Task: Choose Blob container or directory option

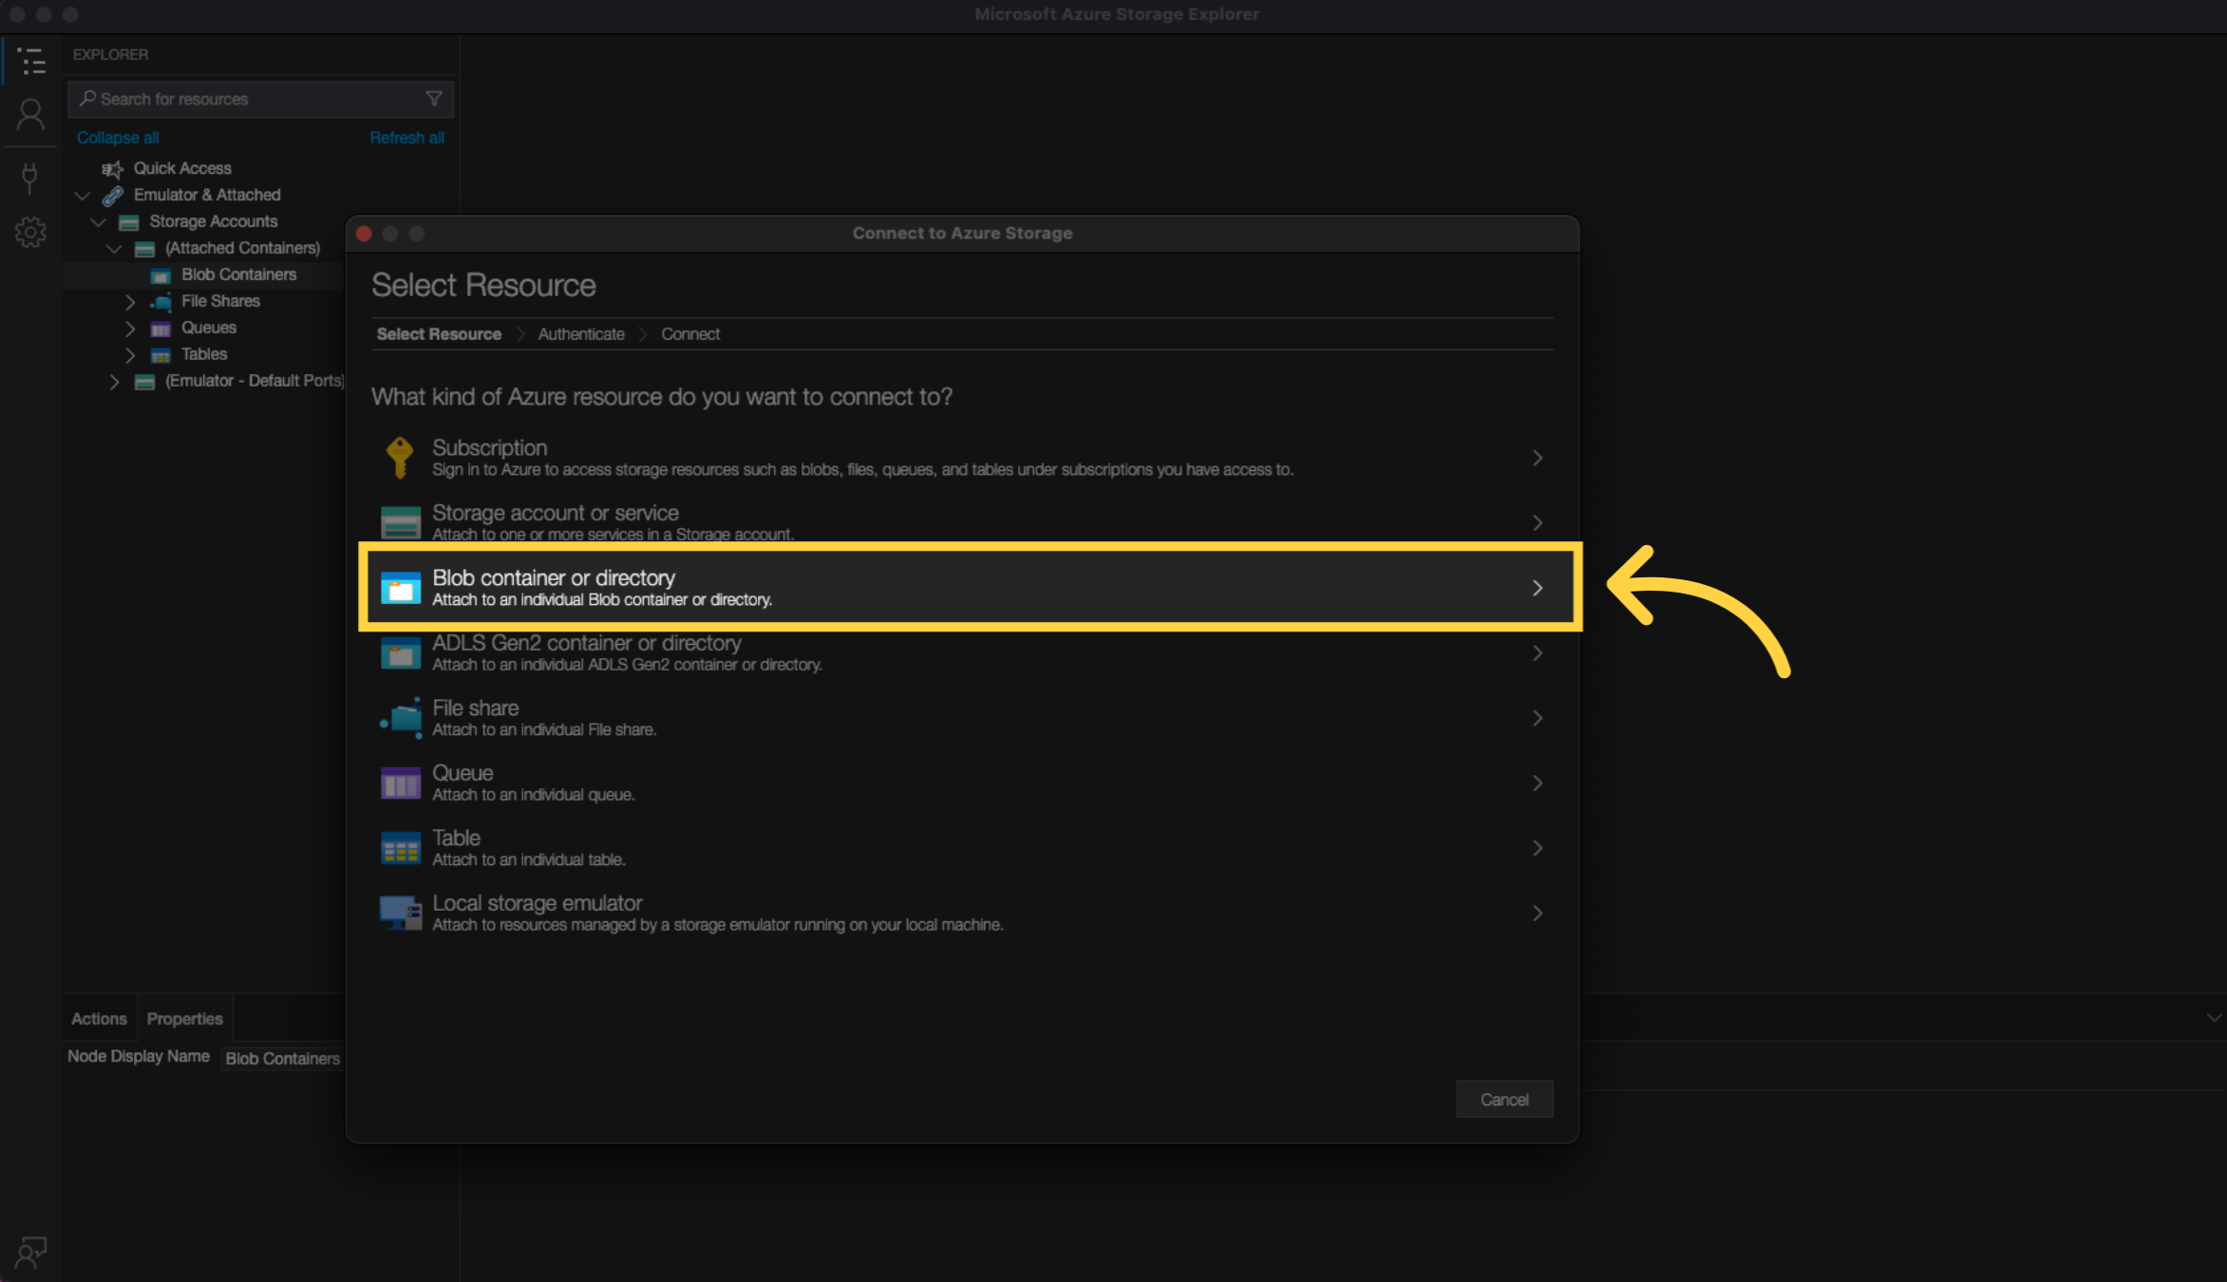Action: coord(970,588)
